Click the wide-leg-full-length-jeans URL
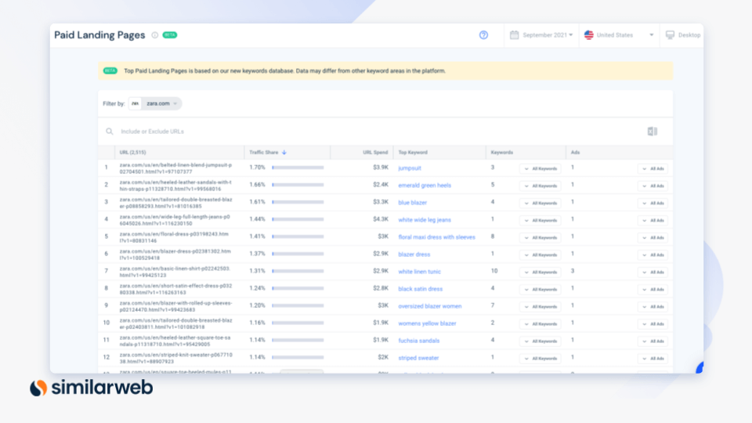 pos(175,220)
